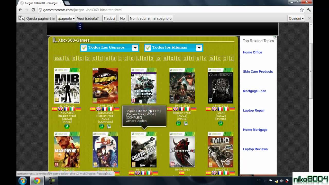This screenshot has width=329, height=185.
Task: Click the Italian flag under Game of Thrones
Action: (226, 109)
